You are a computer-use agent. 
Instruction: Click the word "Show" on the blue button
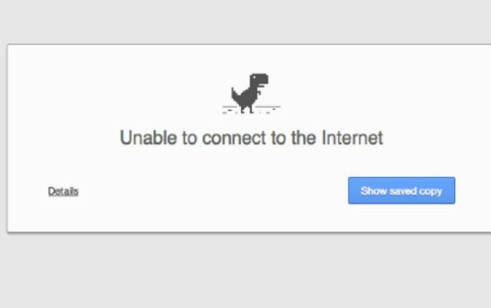374,190
